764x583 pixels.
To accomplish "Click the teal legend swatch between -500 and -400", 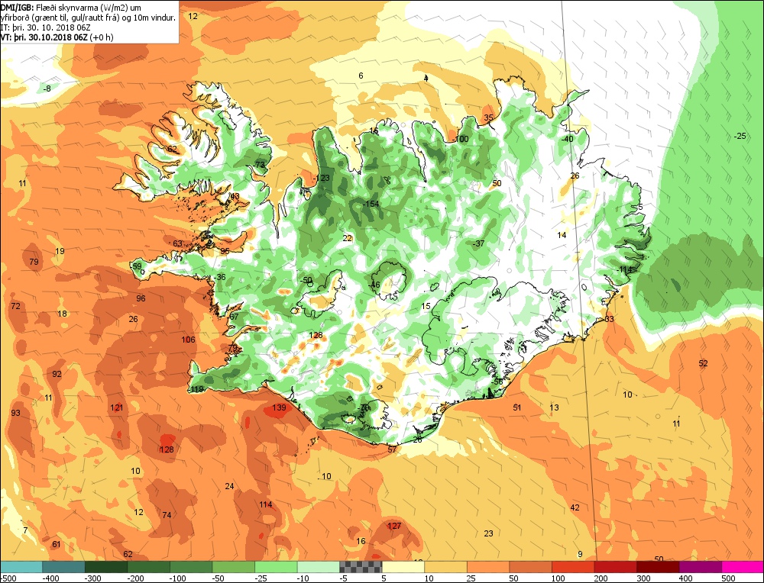I will click(x=21, y=567).
